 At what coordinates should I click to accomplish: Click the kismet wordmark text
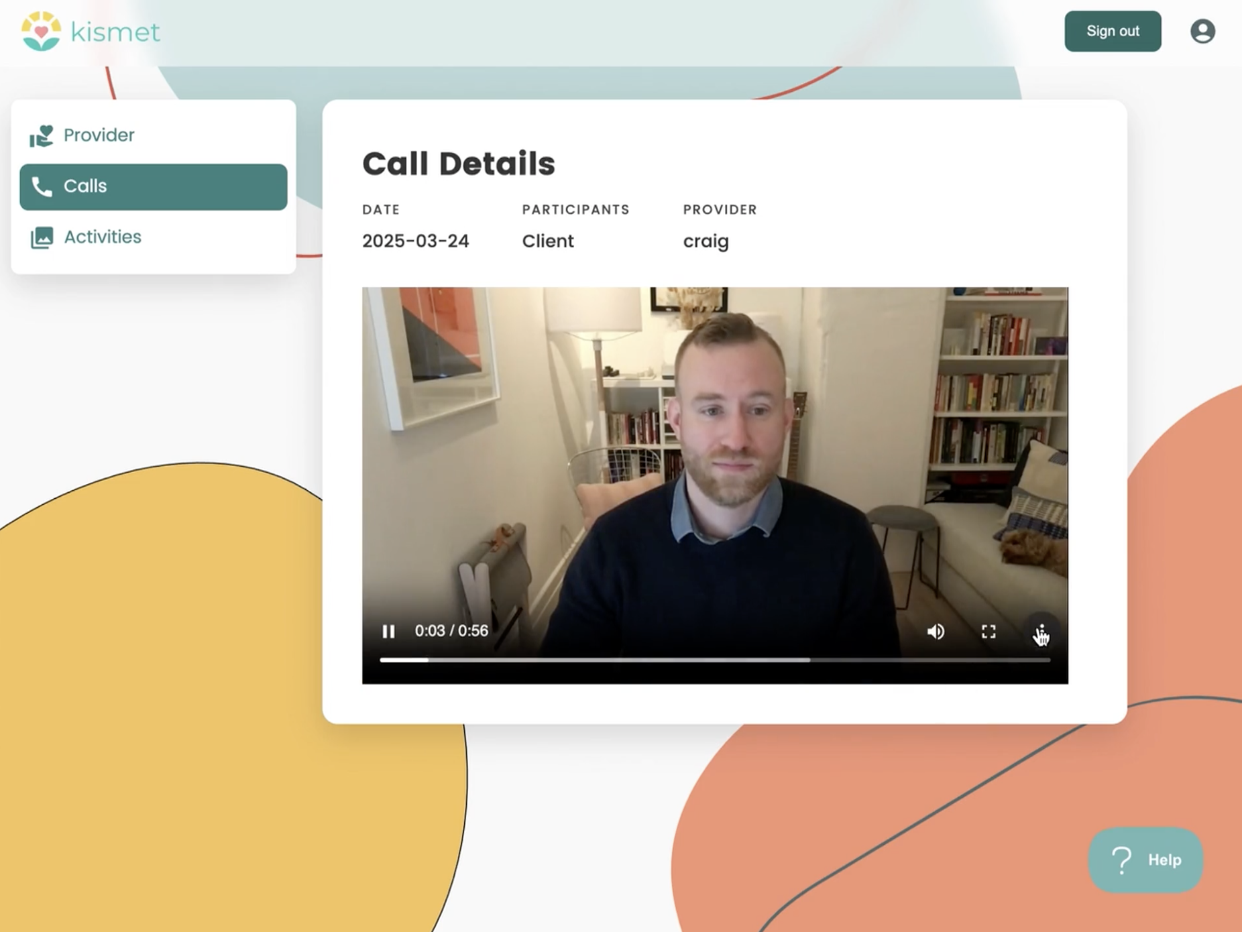point(115,32)
